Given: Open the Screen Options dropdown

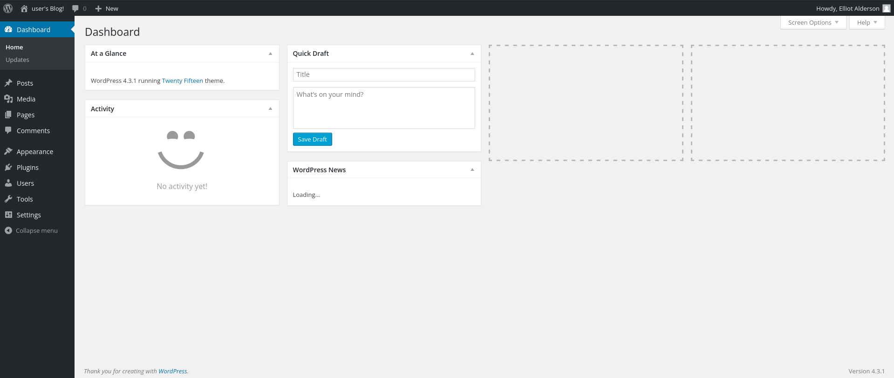Looking at the screenshot, I should coord(813,22).
